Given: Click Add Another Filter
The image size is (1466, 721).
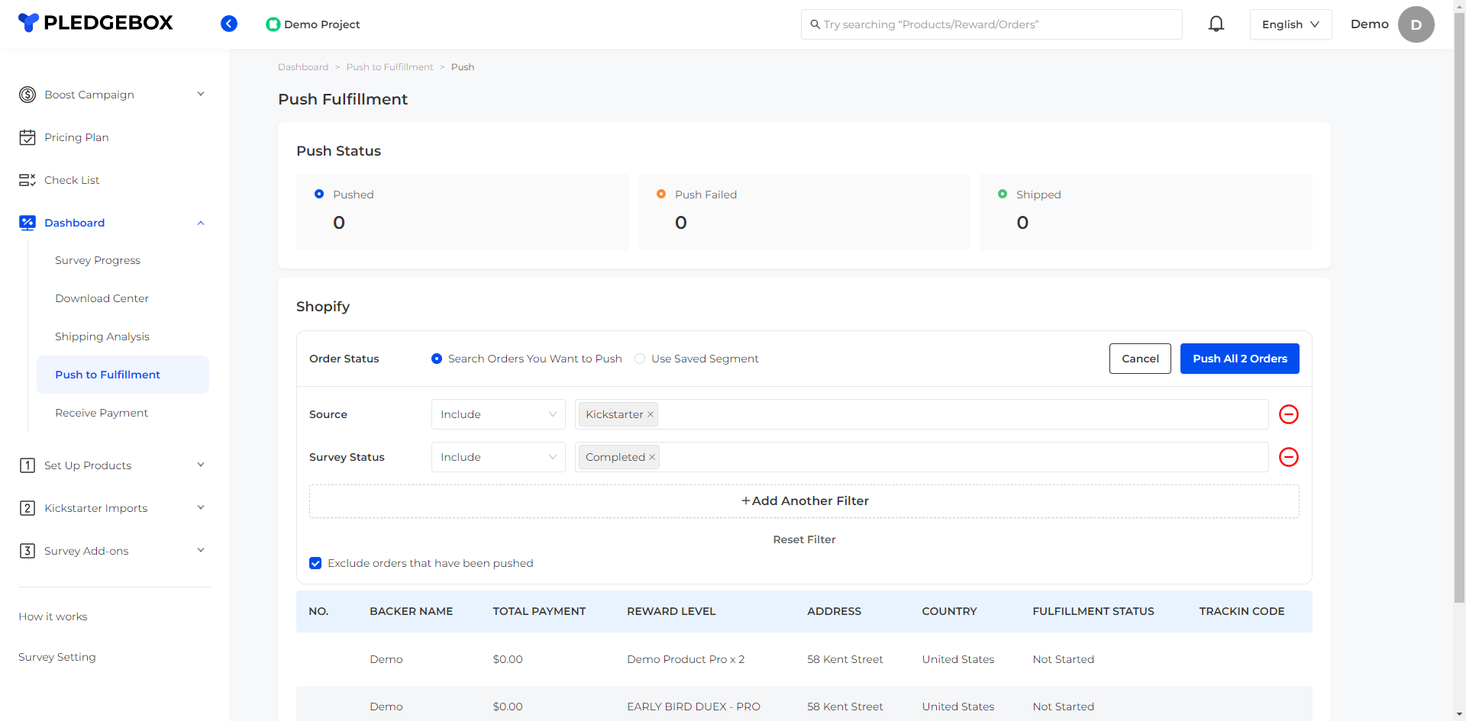Looking at the screenshot, I should click(804, 501).
